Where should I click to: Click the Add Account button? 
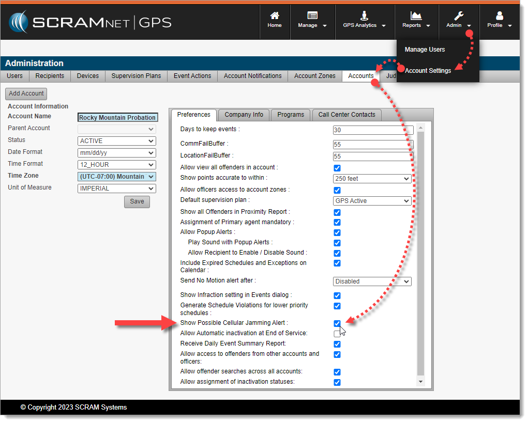tap(26, 93)
